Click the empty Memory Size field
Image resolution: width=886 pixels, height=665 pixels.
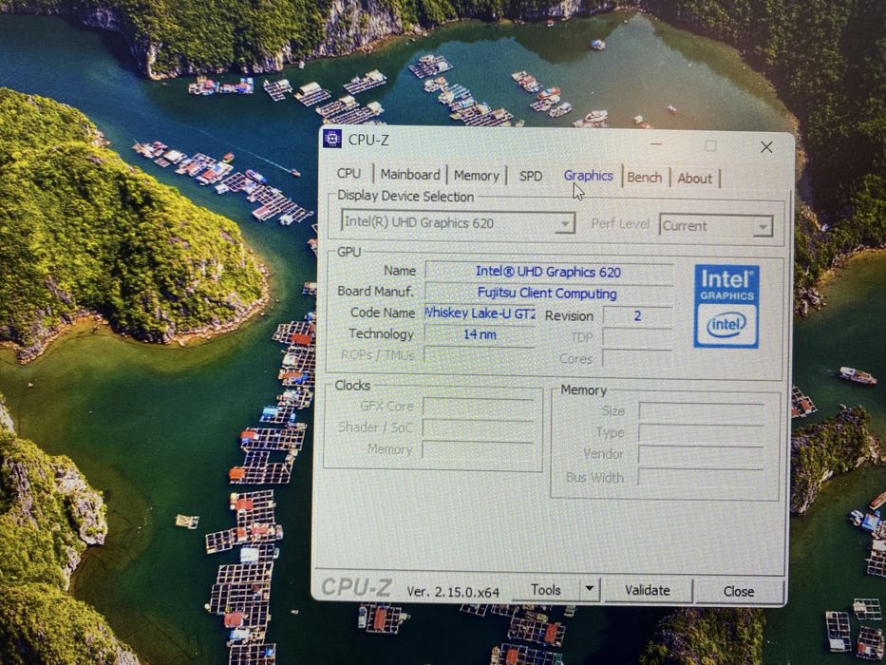(x=701, y=411)
